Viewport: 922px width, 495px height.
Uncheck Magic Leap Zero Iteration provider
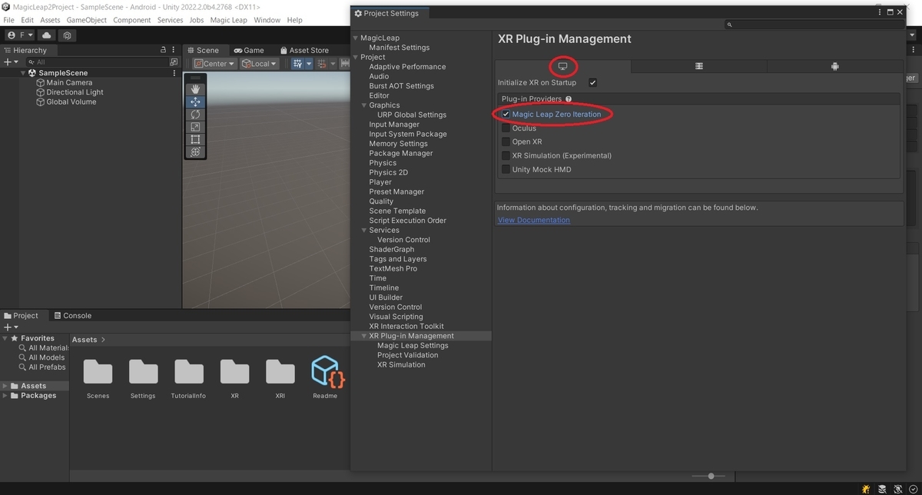click(x=506, y=115)
